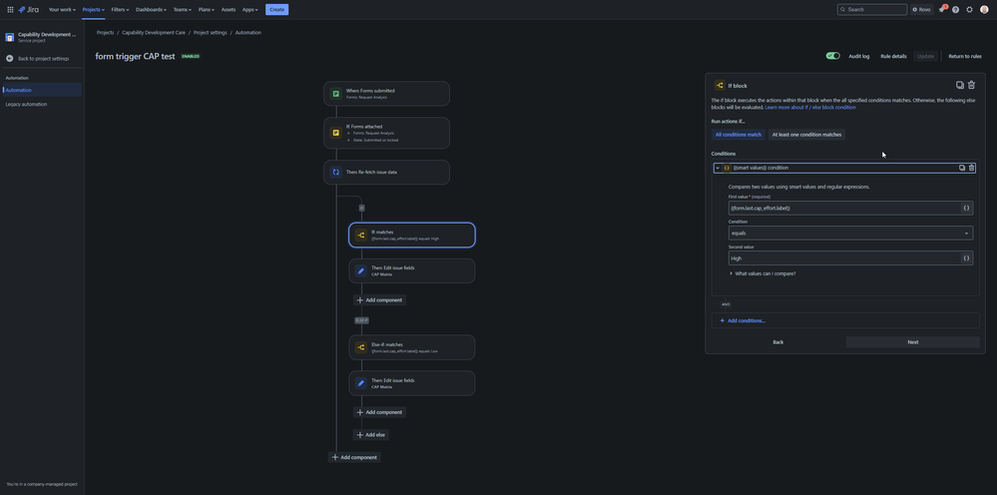997x495 pixels.
Task: Click the Project settings breadcrumb
Action: [x=210, y=32]
